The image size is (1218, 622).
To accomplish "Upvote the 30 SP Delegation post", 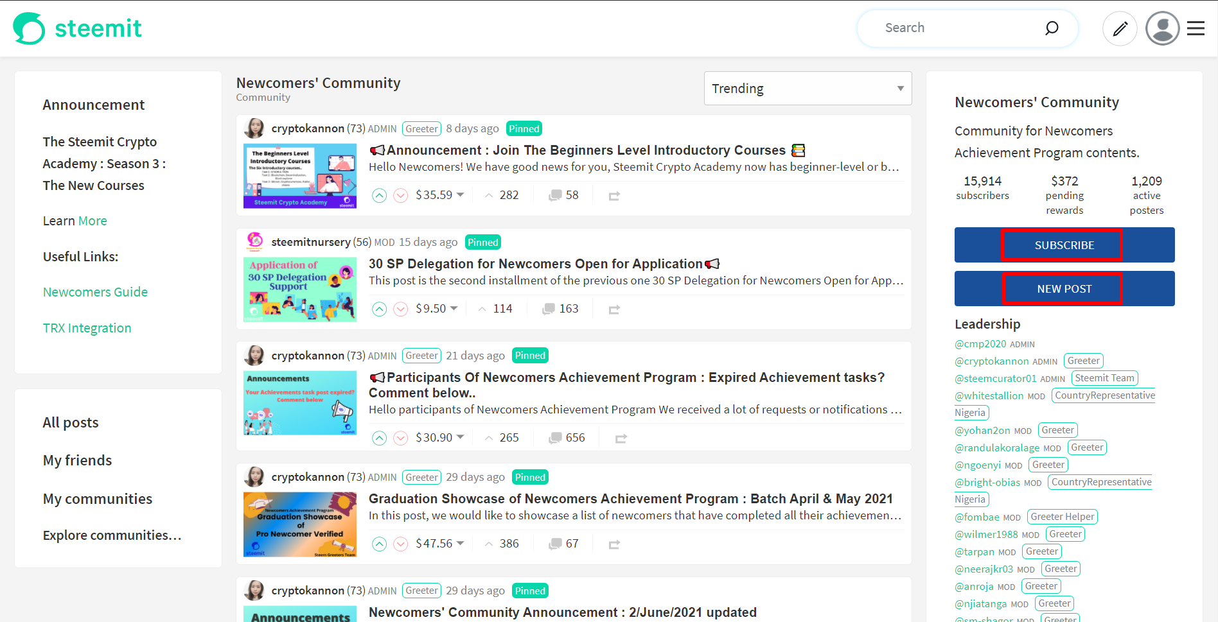I will point(380,309).
